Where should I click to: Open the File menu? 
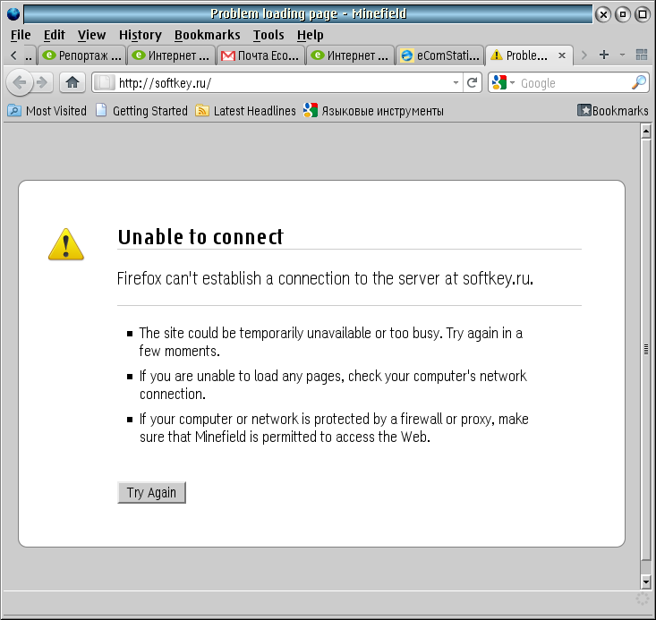pyautogui.click(x=21, y=35)
